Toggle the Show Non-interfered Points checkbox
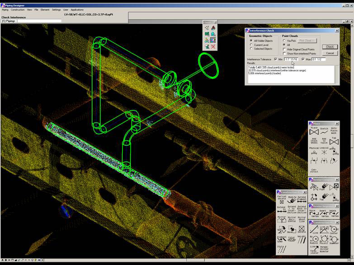Screen dimensions: 354x265 point(284,53)
